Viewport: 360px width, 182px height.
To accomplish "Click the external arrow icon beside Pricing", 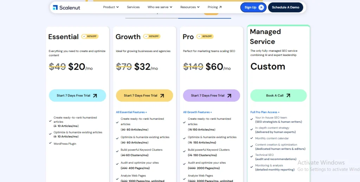I will coord(220,7).
